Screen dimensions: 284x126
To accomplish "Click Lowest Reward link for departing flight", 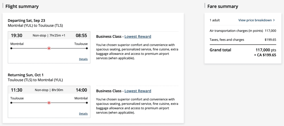I will [138, 37].
